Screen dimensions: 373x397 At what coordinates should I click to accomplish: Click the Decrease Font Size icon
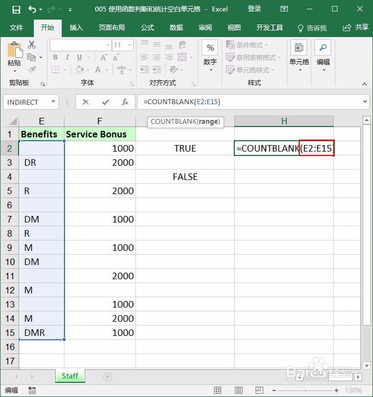[116, 57]
